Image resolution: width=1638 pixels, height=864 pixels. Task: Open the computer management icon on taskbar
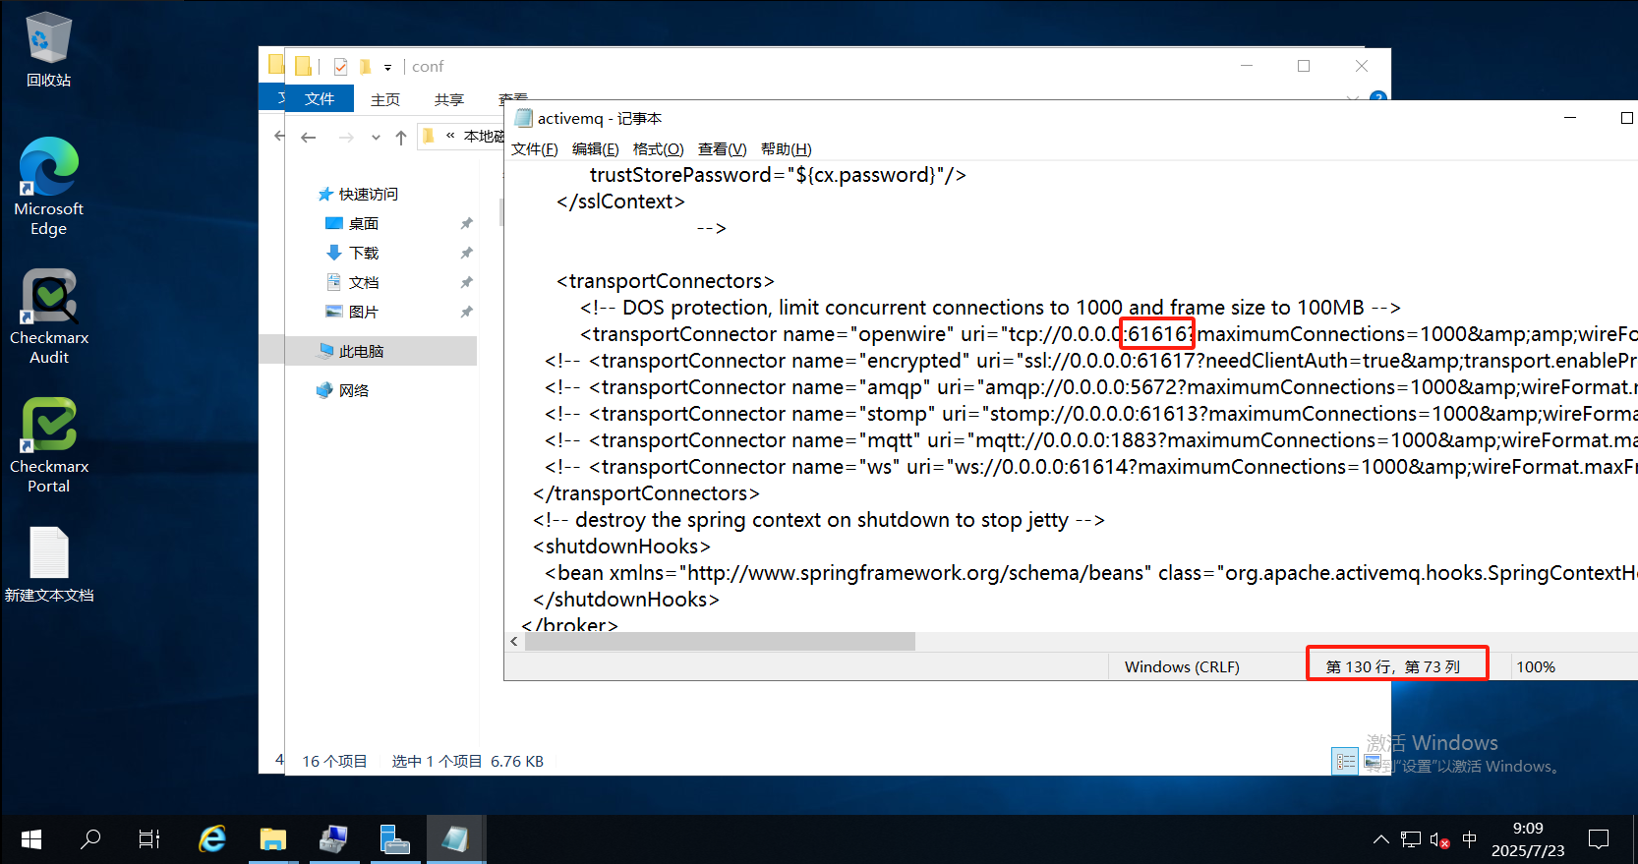[333, 839]
